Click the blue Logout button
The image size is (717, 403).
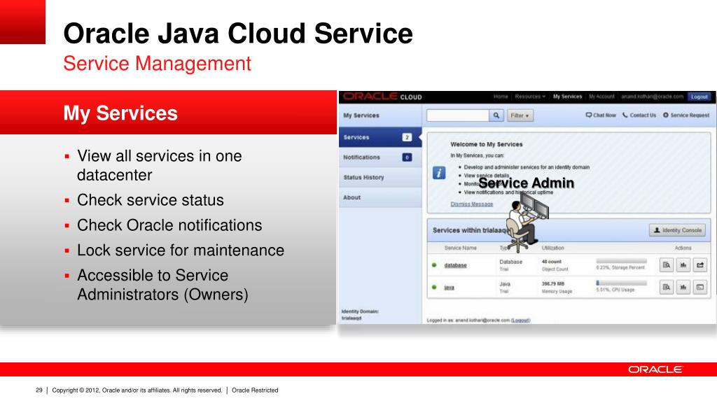click(699, 97)
